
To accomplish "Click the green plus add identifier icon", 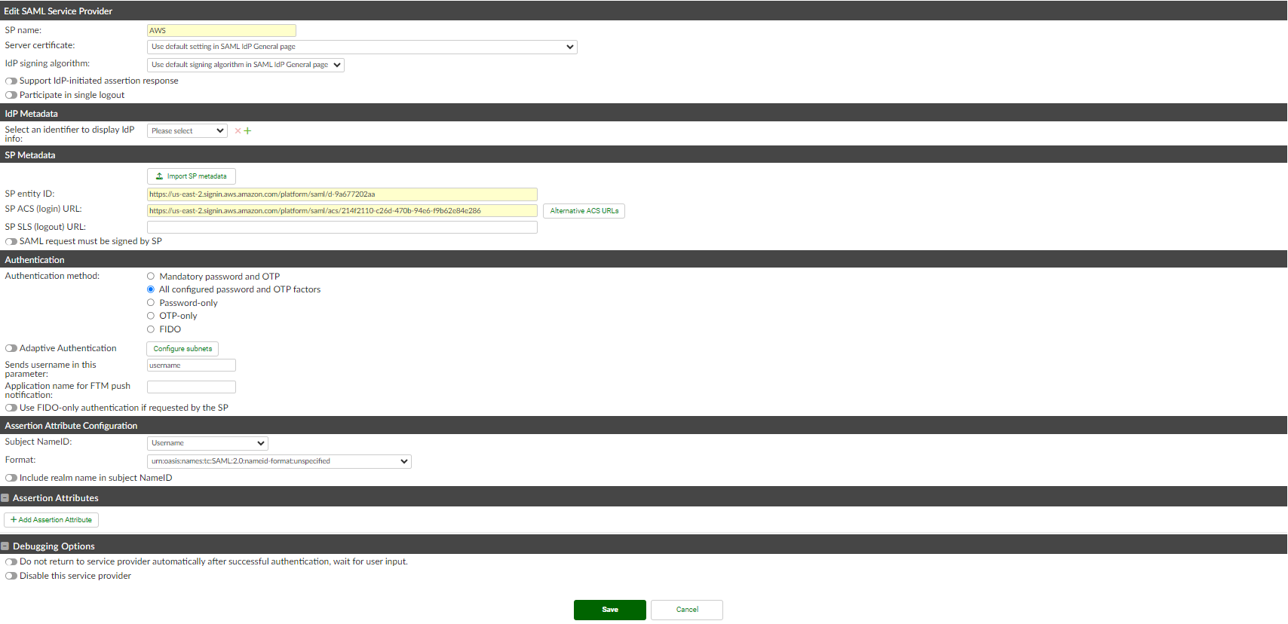I will click(247, 131).
